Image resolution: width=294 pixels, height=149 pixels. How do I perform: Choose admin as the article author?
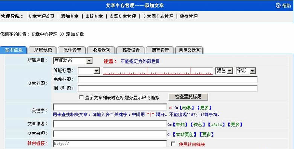click(x=216, y=125)
